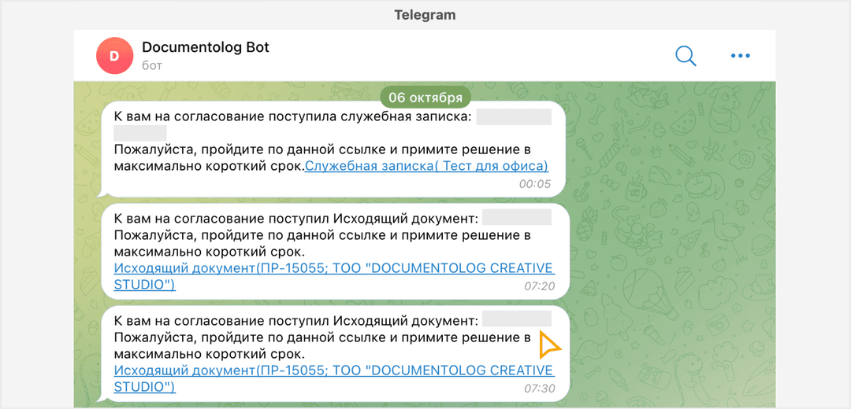This screenshot has height=409, width=851.
Task: Open the "Служебная записка( Тест для офиса)" link
Action: 426,166
